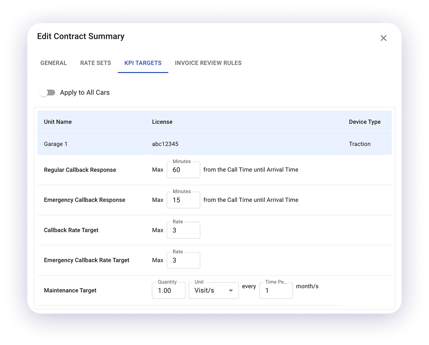This screenshot has width=429, height=345.
Task: Click the Emergency Callback Response label
Action: 85,200
